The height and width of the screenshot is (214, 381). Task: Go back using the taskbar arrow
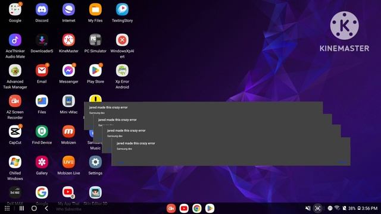(46, 209)
